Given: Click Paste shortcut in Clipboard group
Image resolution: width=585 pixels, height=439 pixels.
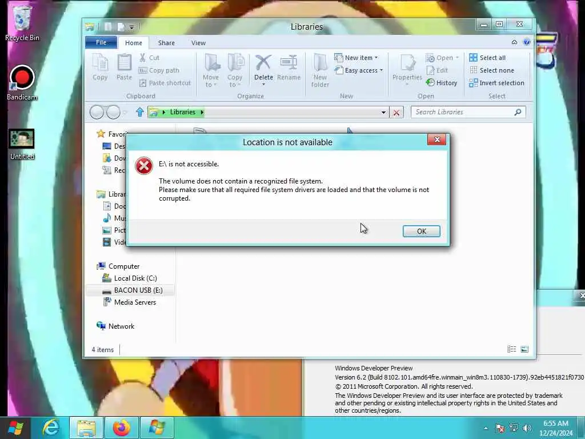Looking at the screenshot, I should pos(165,83).
